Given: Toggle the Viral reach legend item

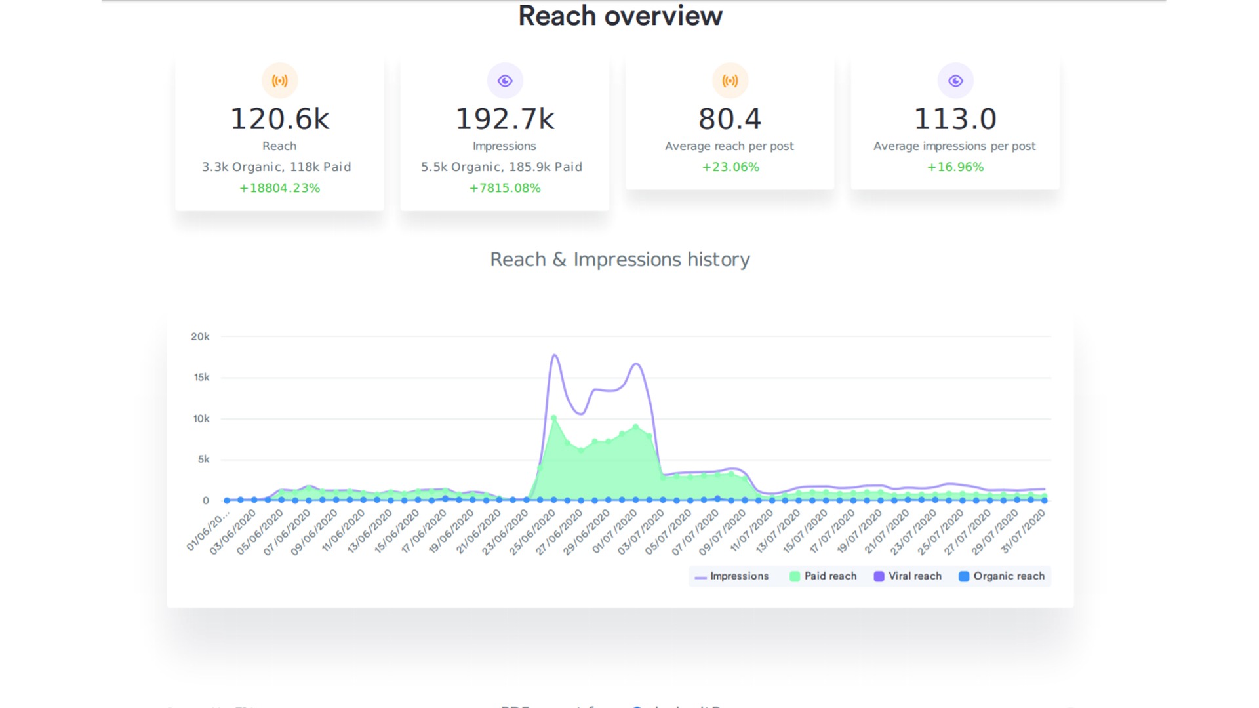Looking at the screenshot, I should [x=915, y=576].
